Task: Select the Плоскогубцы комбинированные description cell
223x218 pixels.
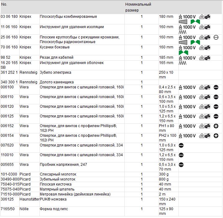Action: 68,17
